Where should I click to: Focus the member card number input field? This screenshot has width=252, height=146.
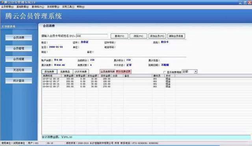pyautogui.click(x=92, y=36)
